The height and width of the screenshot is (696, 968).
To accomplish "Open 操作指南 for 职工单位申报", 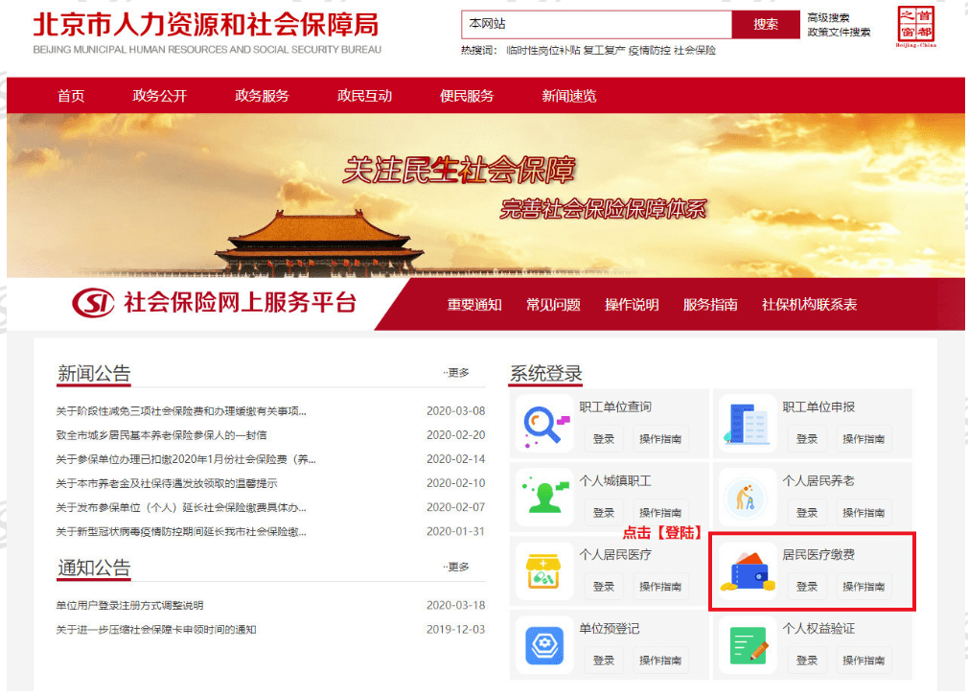I will pos(863,439).
